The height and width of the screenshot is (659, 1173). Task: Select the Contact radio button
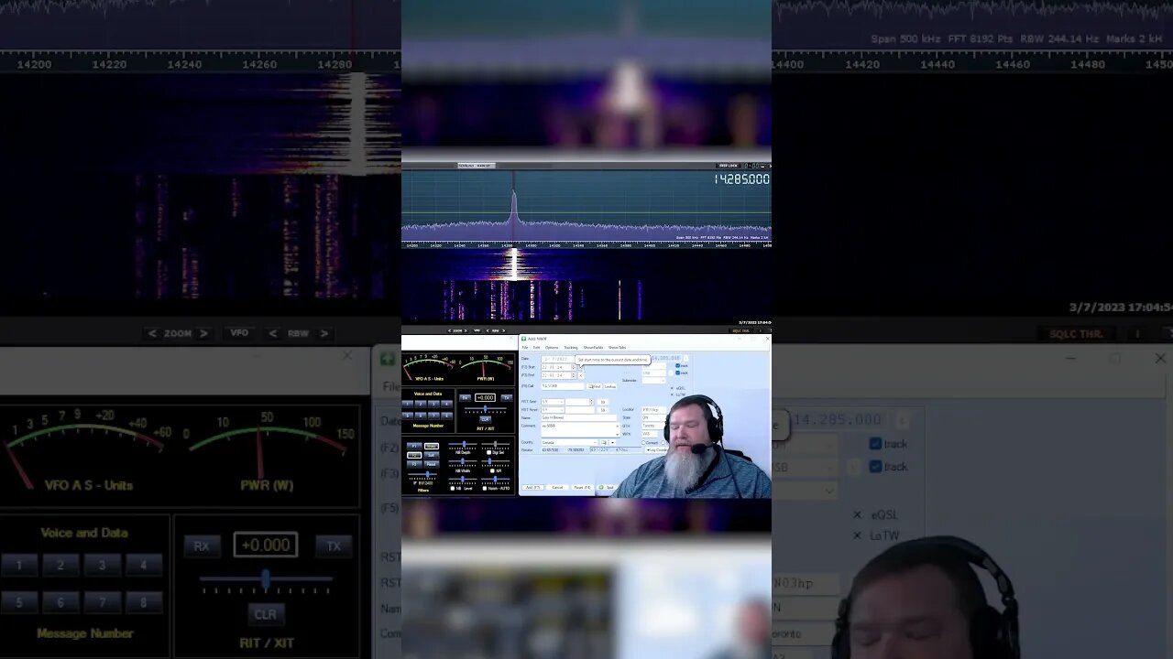click(x=643, y=442)
